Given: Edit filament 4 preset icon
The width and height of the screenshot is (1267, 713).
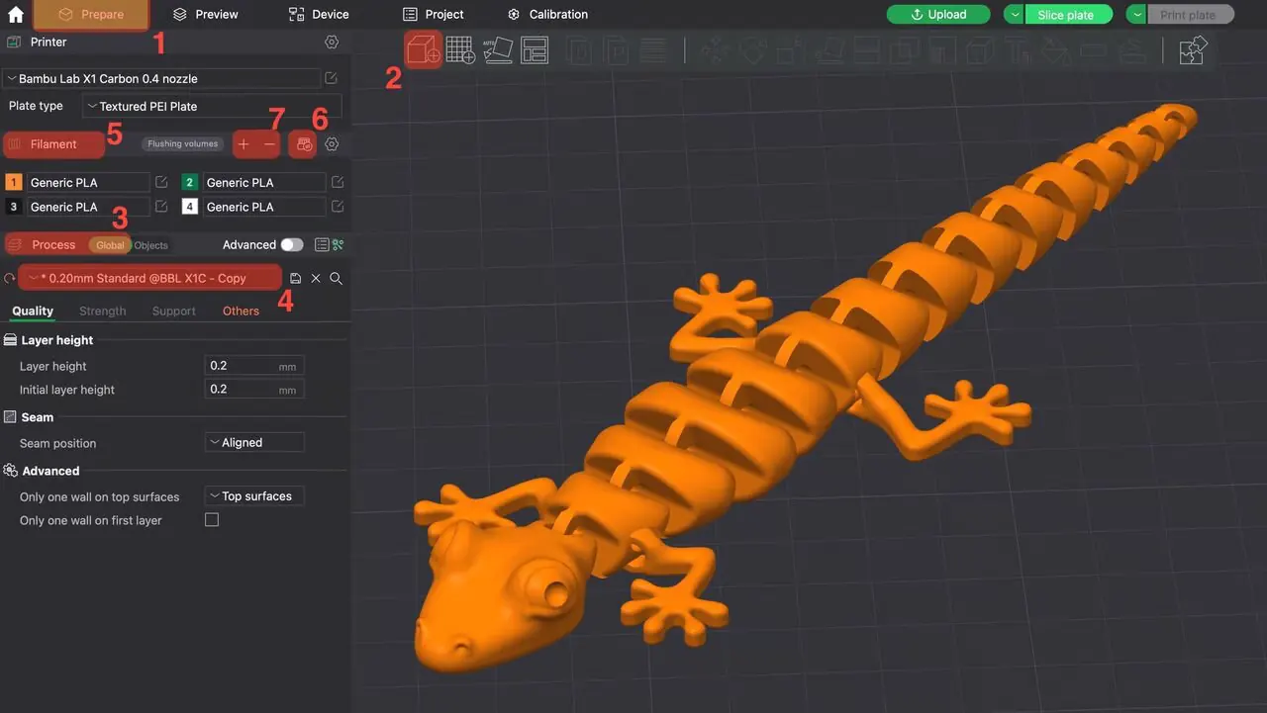Looking at the screenshot, I should 338,207.
